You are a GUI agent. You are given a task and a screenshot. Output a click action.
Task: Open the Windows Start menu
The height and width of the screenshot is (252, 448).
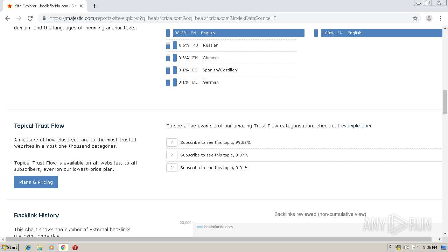(x=10, y=247)
